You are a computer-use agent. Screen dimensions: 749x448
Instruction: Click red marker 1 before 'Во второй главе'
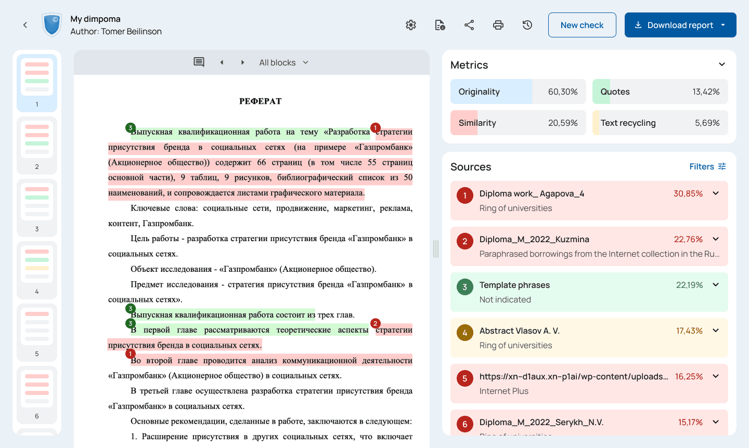[x=131, y=354]
